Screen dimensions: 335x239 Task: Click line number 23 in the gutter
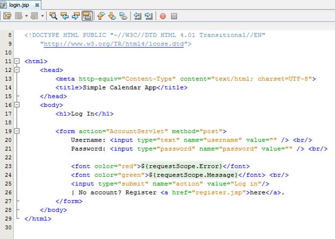8,166
